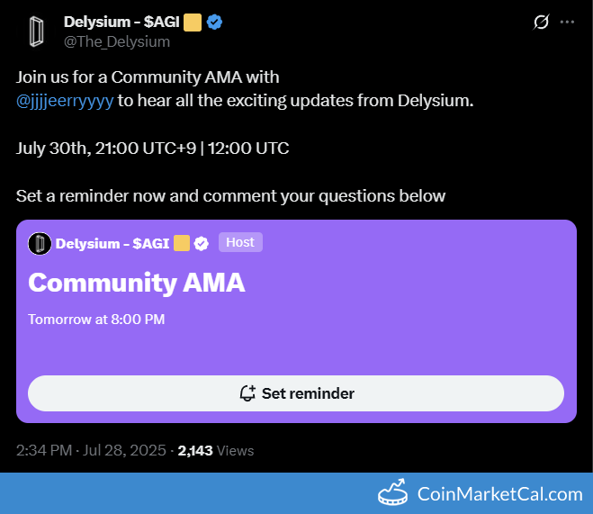Click the host name in the Space card
The height and width of the screenshot is (514, 593).
pos(112,244)
